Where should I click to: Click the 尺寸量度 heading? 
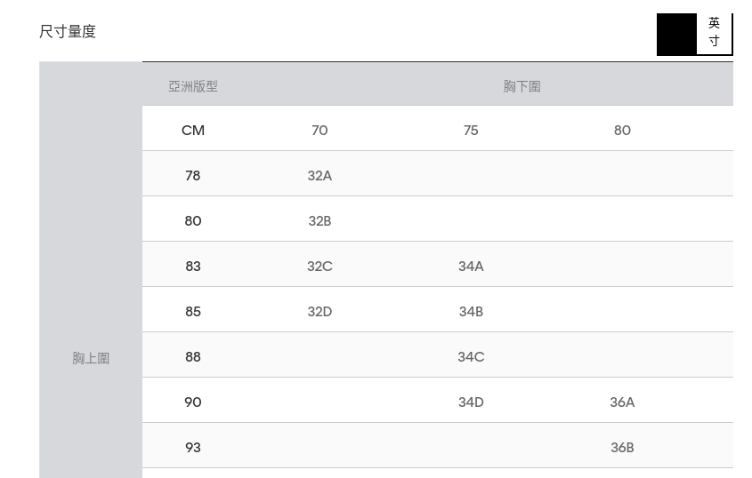(x=68, y=32)
